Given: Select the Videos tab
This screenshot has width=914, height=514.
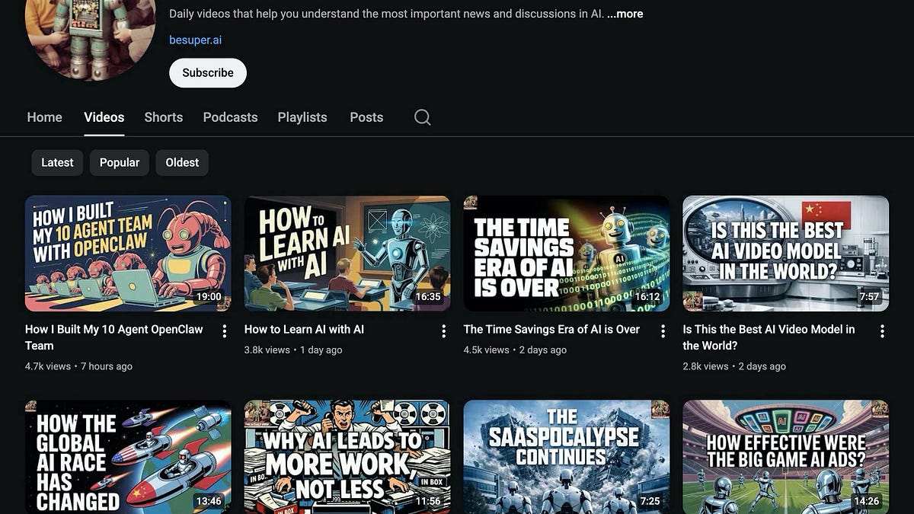Looking at the screenshot, I should [x=104, y=117].
